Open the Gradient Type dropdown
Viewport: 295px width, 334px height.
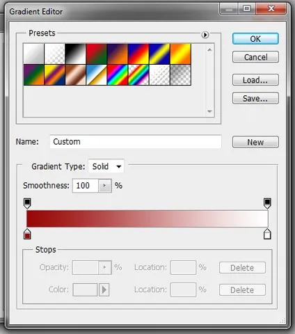click(x=106, y=166)
